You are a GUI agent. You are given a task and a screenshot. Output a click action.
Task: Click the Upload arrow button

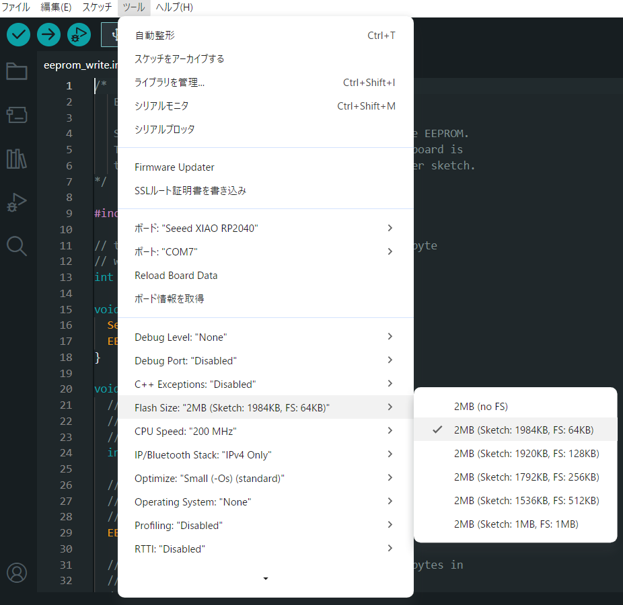tap(48, 34)
